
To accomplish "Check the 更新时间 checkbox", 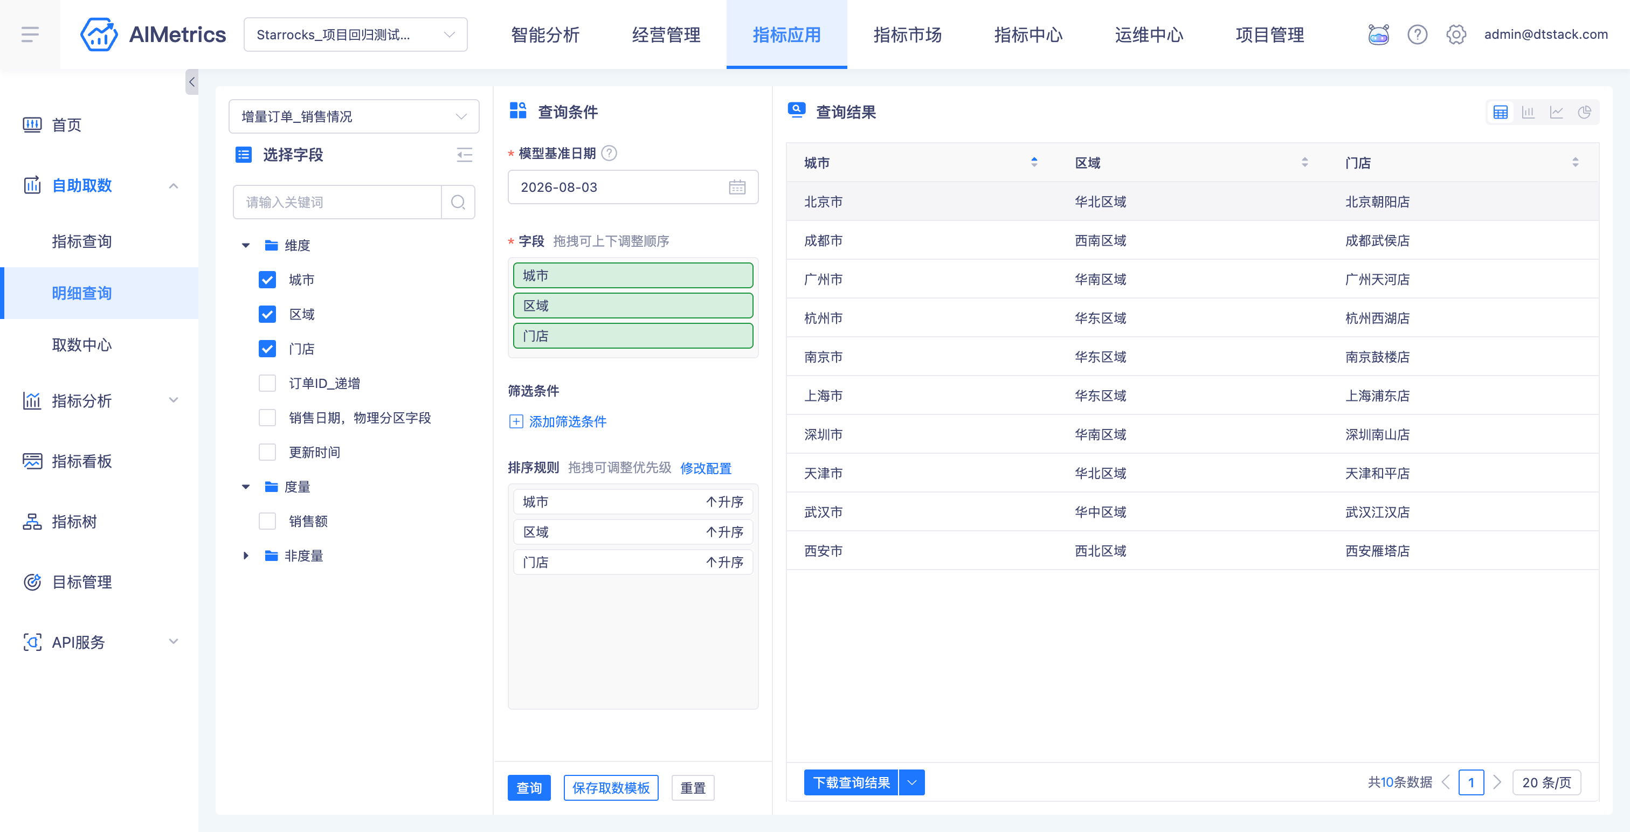I will click(x=268, y=453).
